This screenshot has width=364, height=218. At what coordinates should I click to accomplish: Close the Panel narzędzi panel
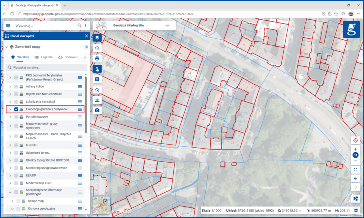coord(87,36)
